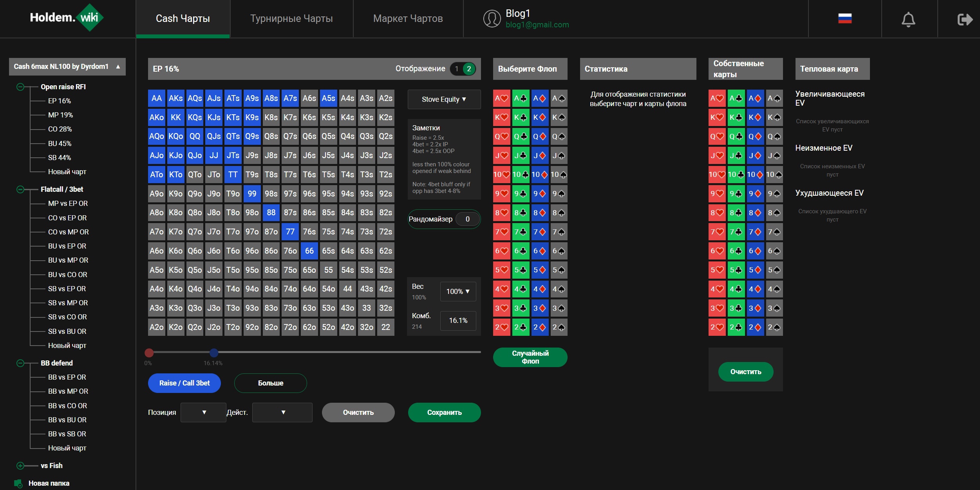Screen dimensions: 980x490
Task: Open the Позиция dropdown
Action: pyautogui.click(x=203, y=413)
